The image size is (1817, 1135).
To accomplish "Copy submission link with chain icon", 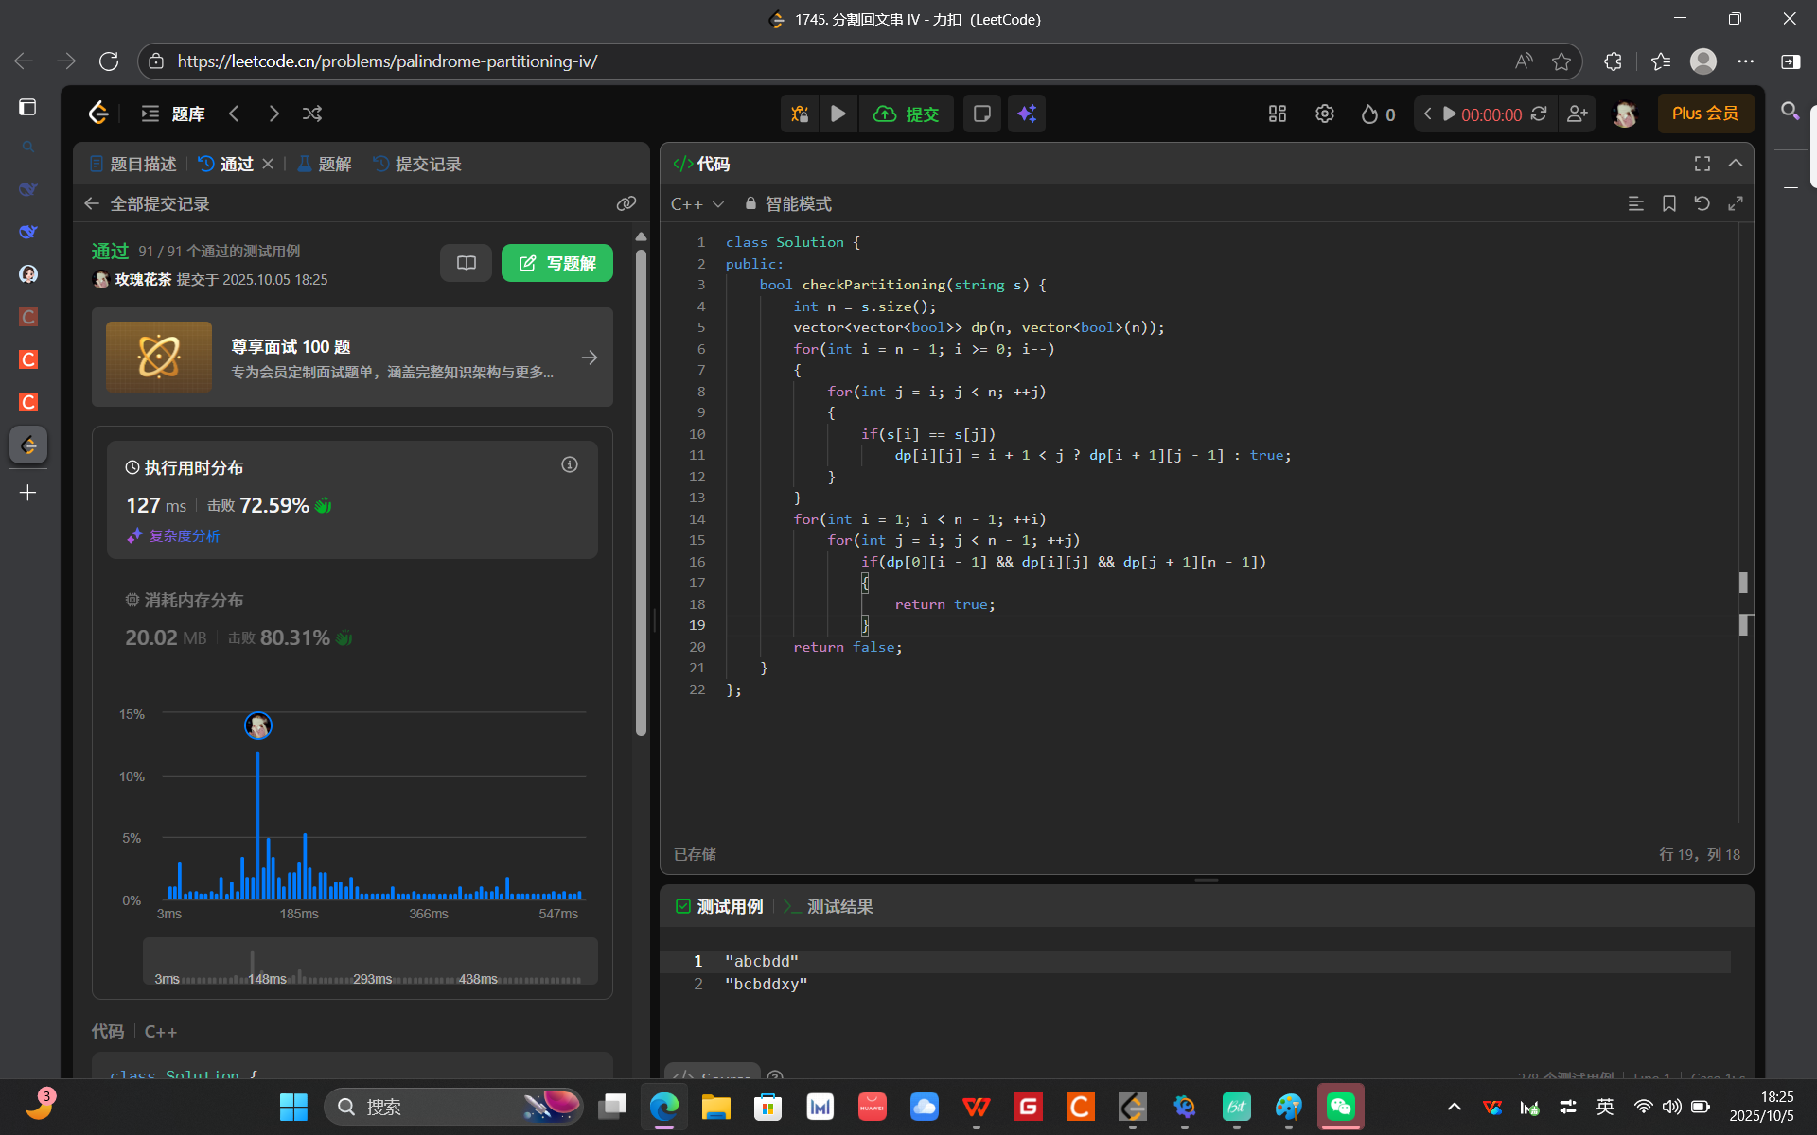I will click(x=626, y=204).
